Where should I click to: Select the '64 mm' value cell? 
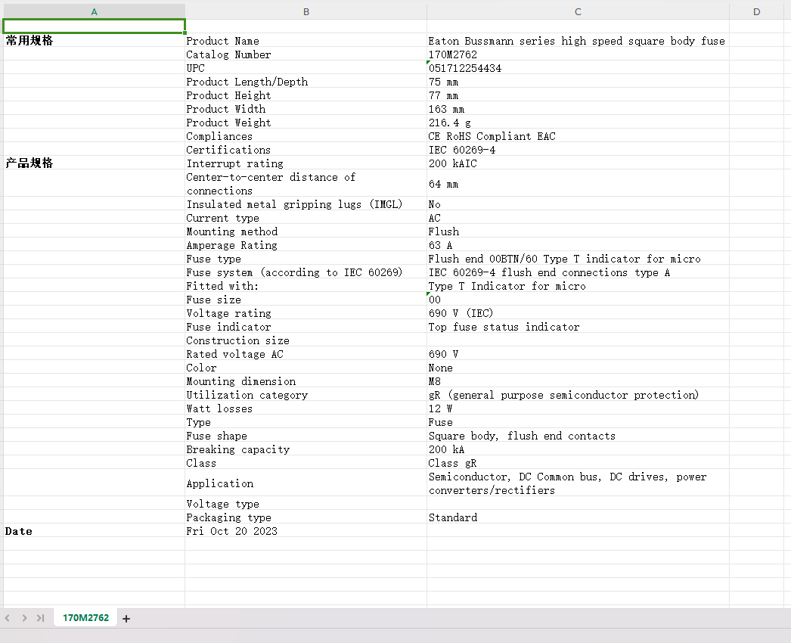[x=578, y=184]
